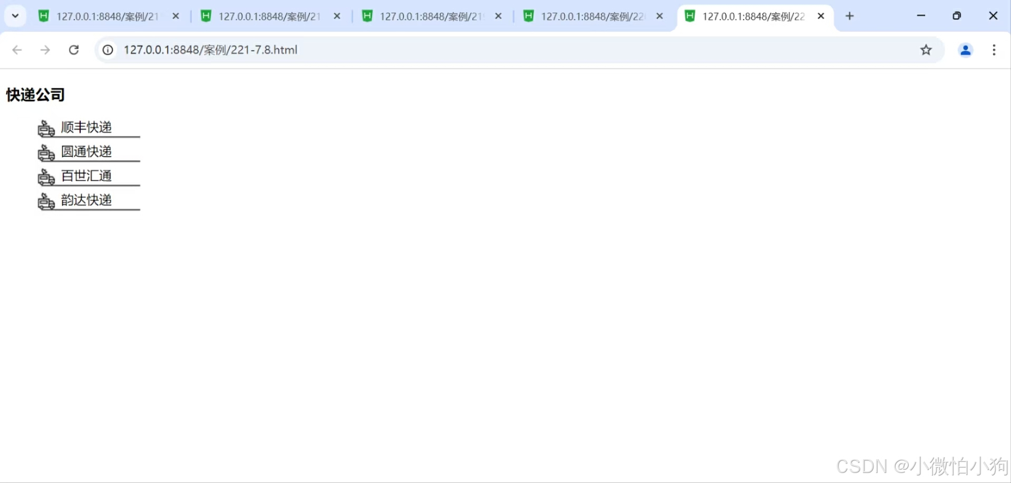The width and height of the screenshot is (1011, 483).
Task: Go forward to the next page
Action: tap(45, 50)
